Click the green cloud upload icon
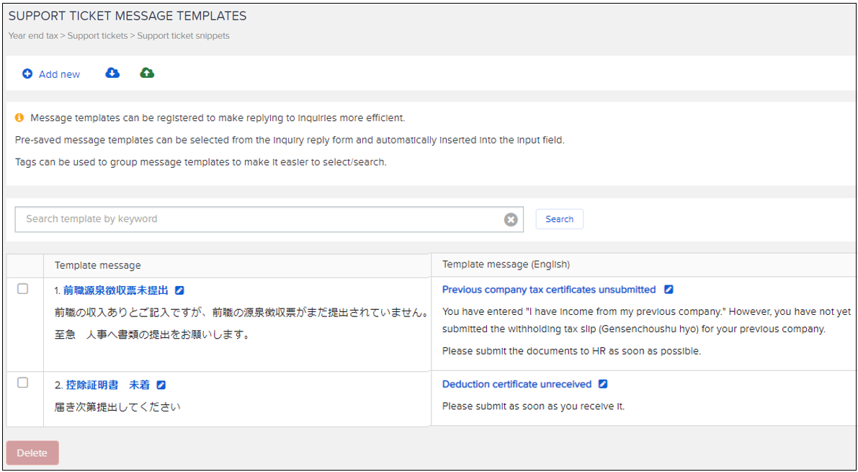Viewport: 858px width, 472px height. (147, 73)
